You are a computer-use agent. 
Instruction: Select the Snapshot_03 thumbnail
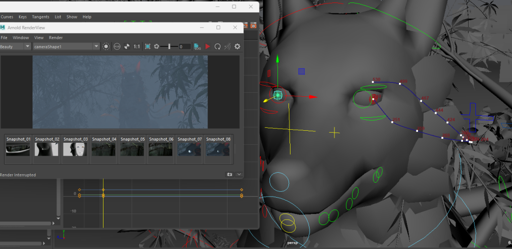tap(75, 149)
